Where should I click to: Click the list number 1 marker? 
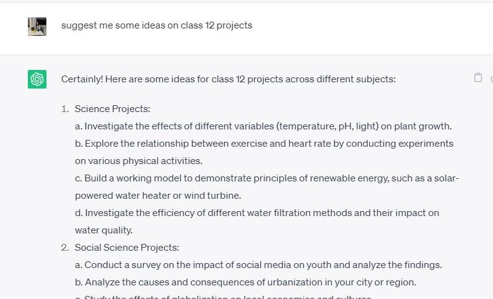[x=65, y=109]
